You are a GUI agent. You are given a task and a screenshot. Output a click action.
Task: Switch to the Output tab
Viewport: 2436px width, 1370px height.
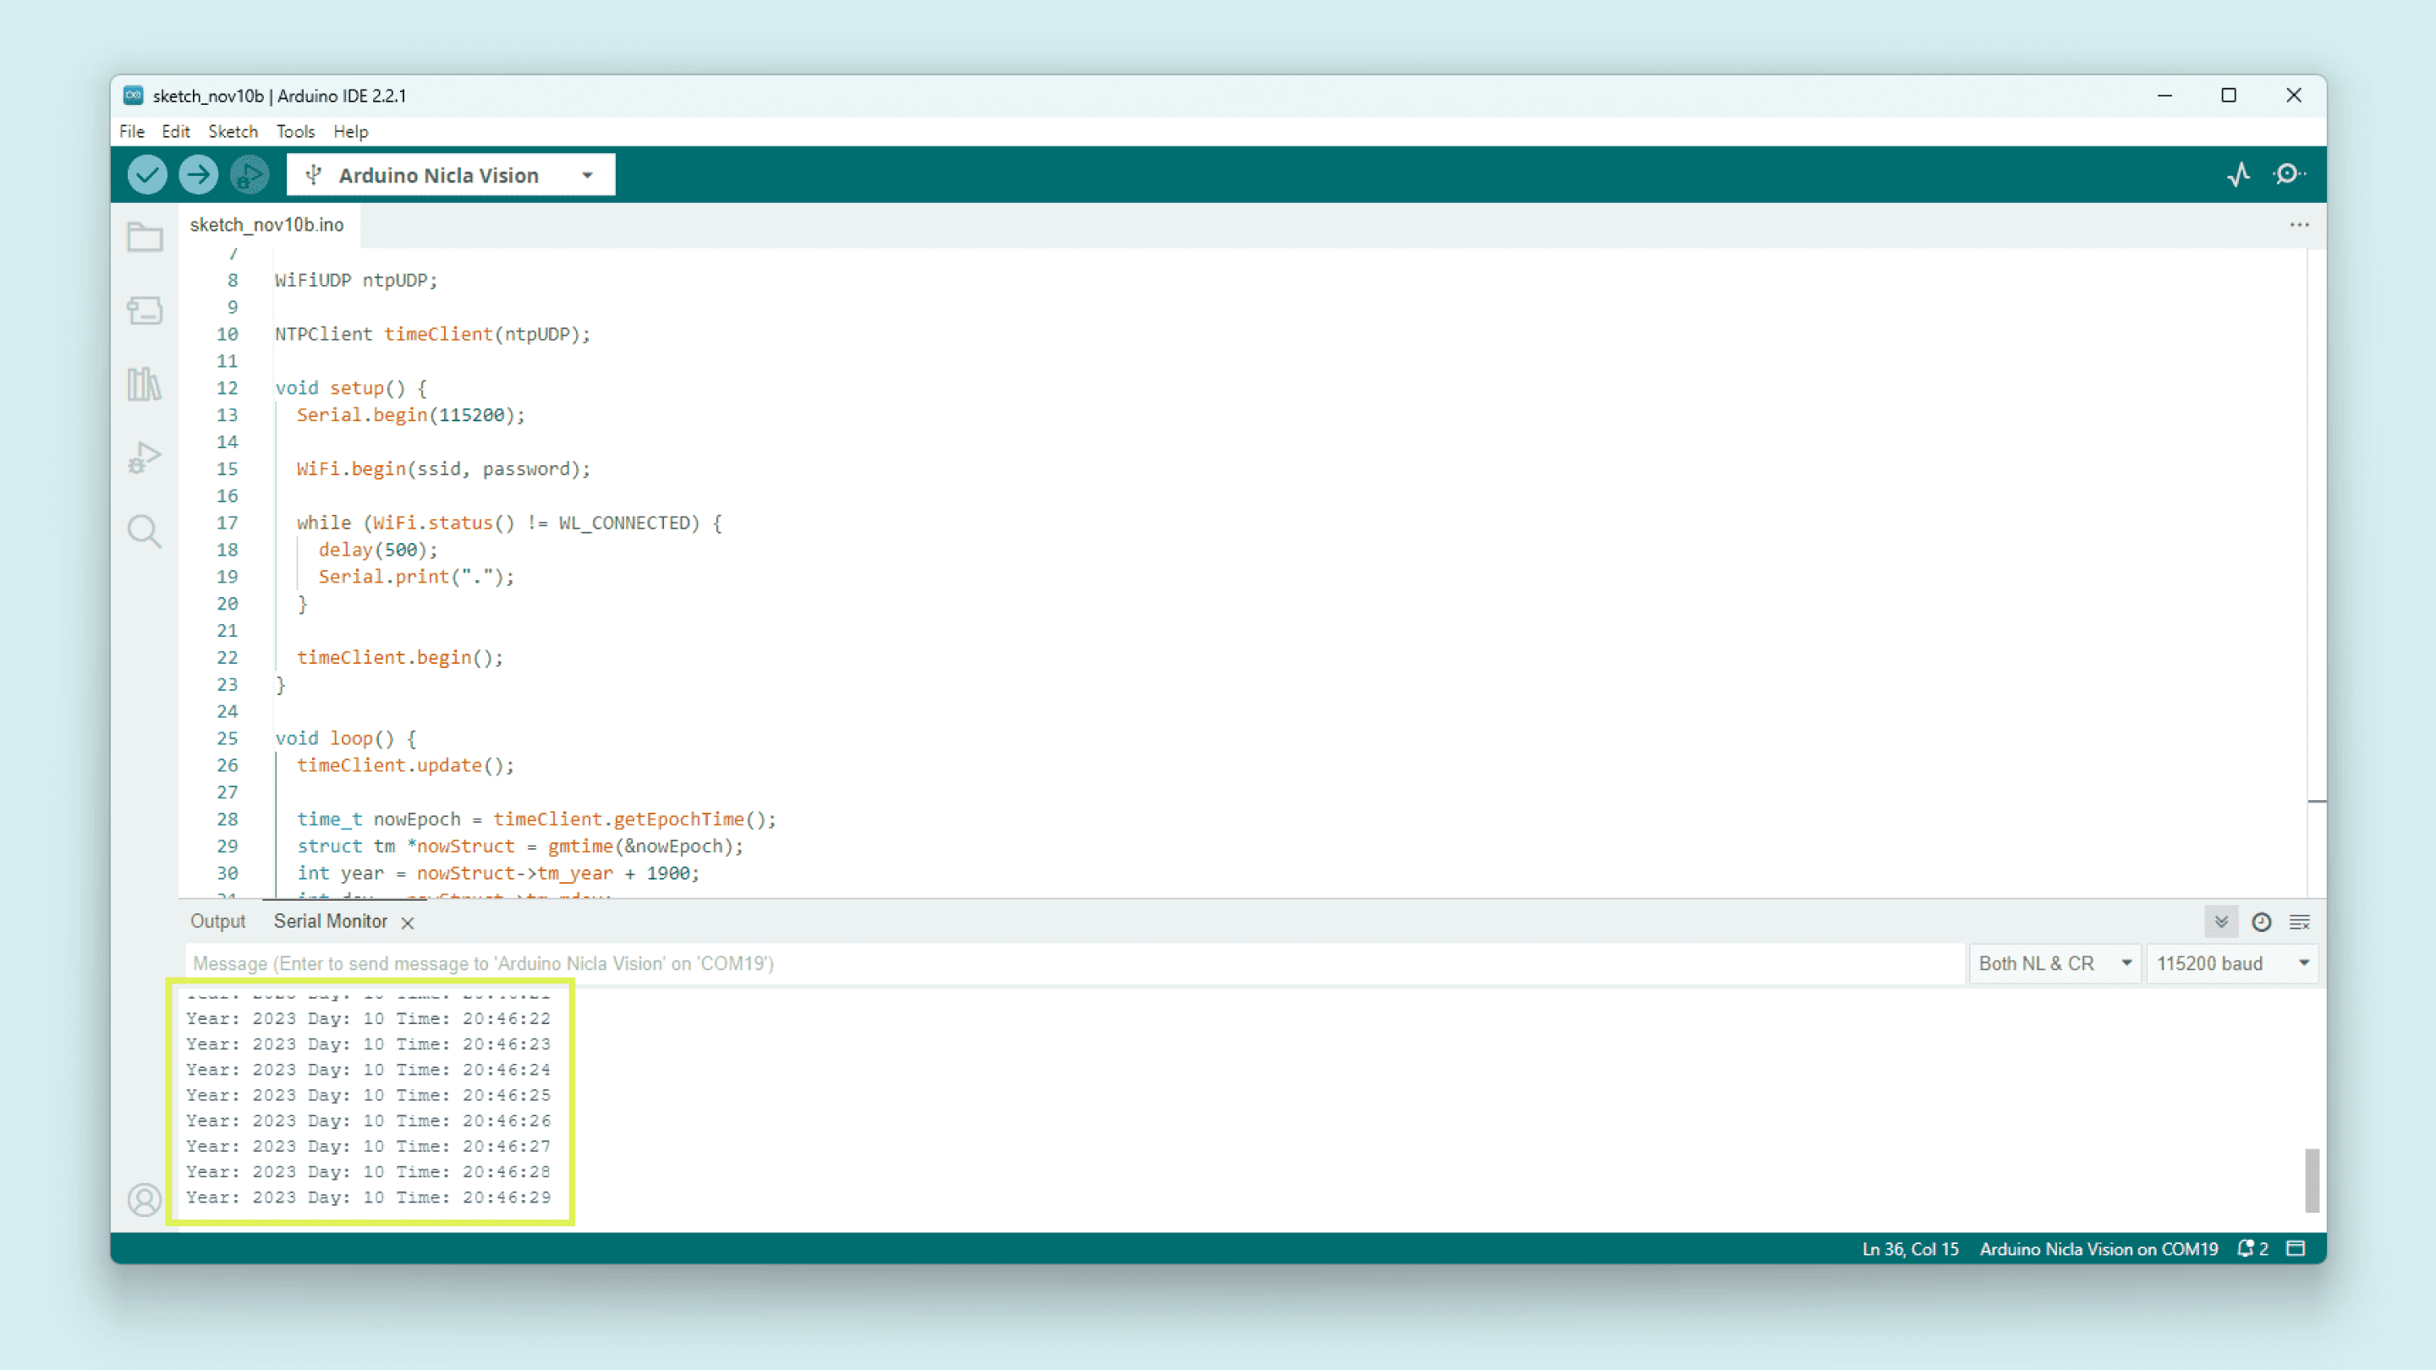217,922
